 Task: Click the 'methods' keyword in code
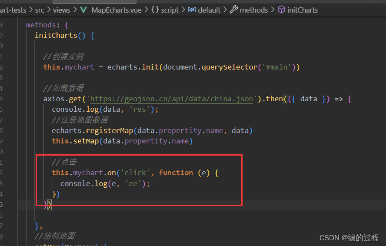[41, 25]
